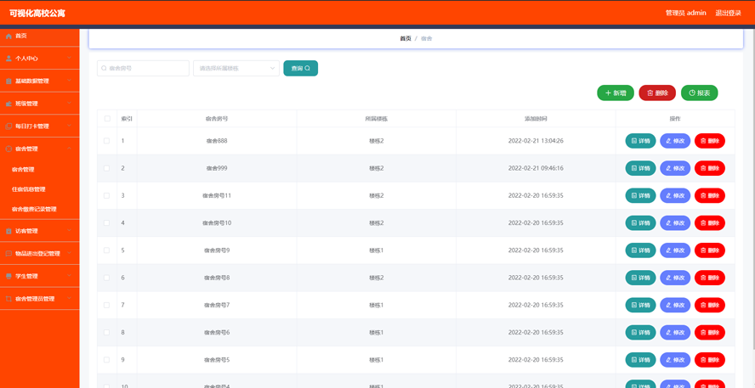Open the 请选择所属楼栋 dropdown
This screenshot has width=755, height=388.
(x=236, y=68)
